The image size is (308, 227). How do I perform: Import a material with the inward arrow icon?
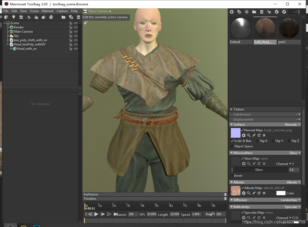click(x=277, y=12)
